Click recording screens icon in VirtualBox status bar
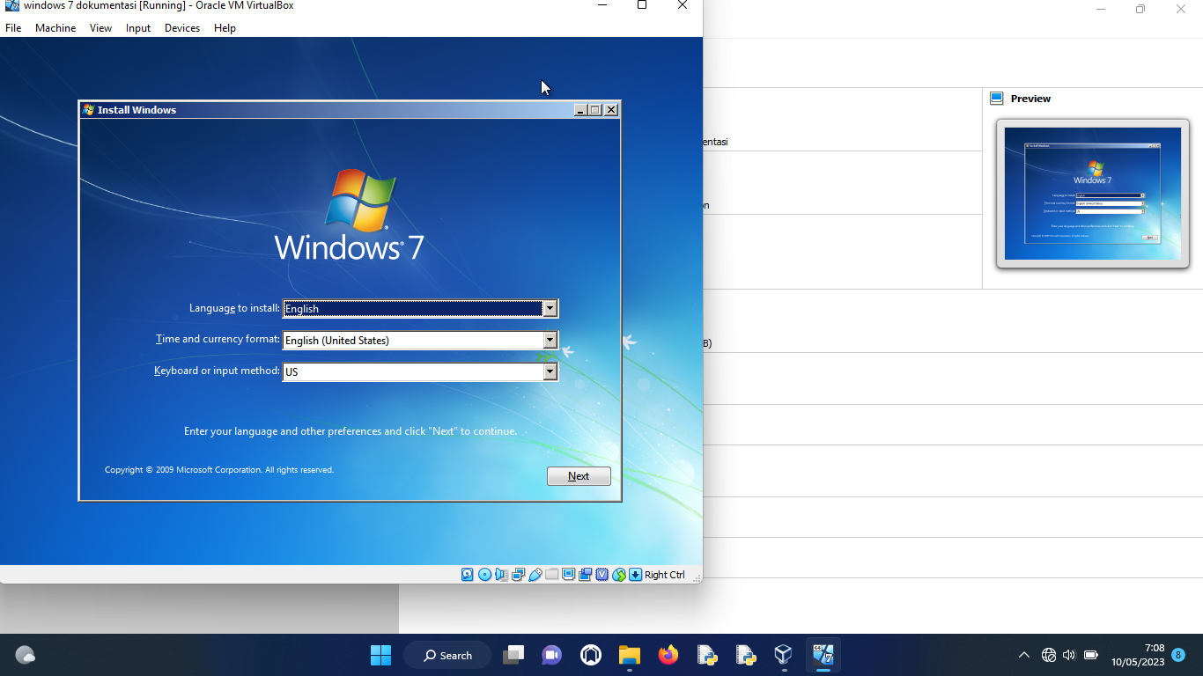 [586, 575]
